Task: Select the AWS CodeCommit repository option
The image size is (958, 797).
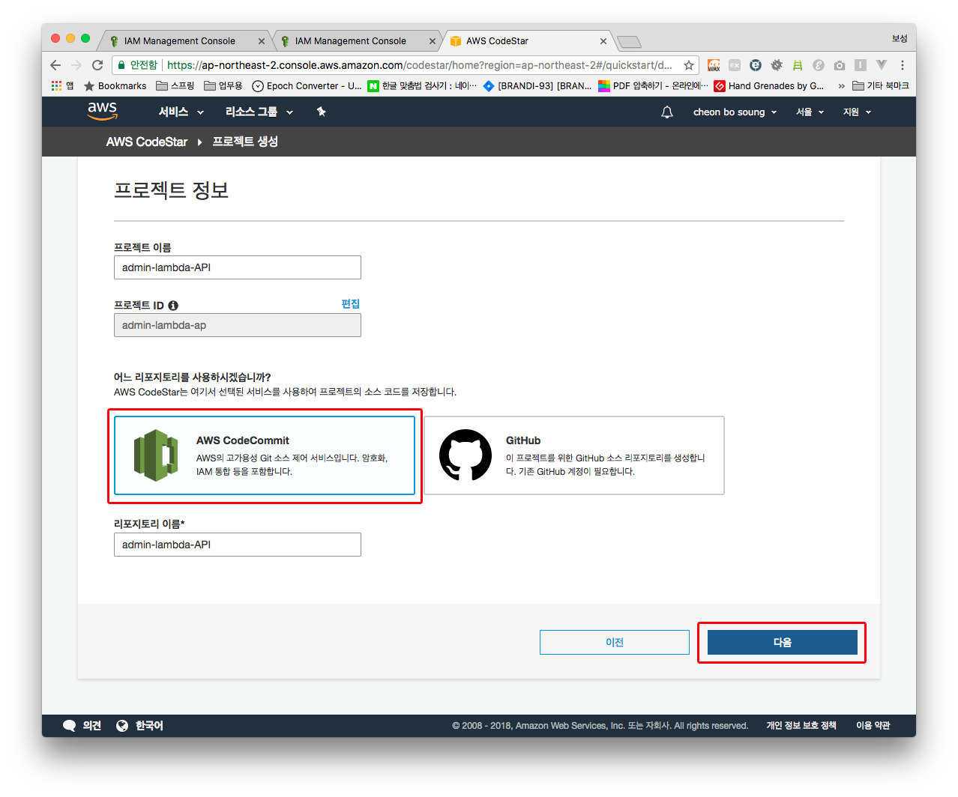Action: click(265, 455)
